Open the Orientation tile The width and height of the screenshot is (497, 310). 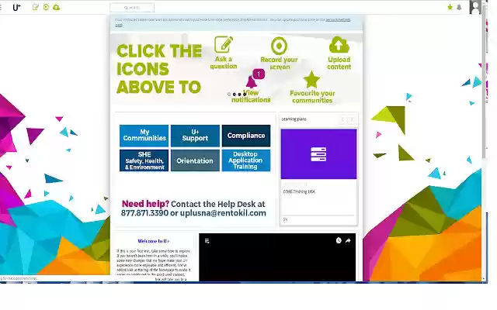195,160
